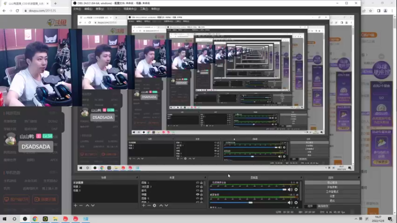Viewport: 397px width, 223px height.
Task: Click the 山山鸭 streamer name
Action: point(27,137)
